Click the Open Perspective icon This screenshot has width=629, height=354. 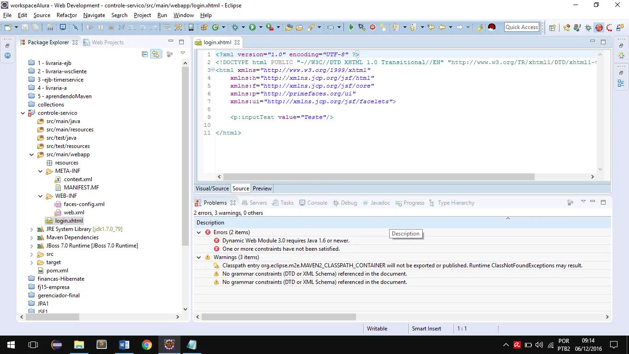(552, 28)
